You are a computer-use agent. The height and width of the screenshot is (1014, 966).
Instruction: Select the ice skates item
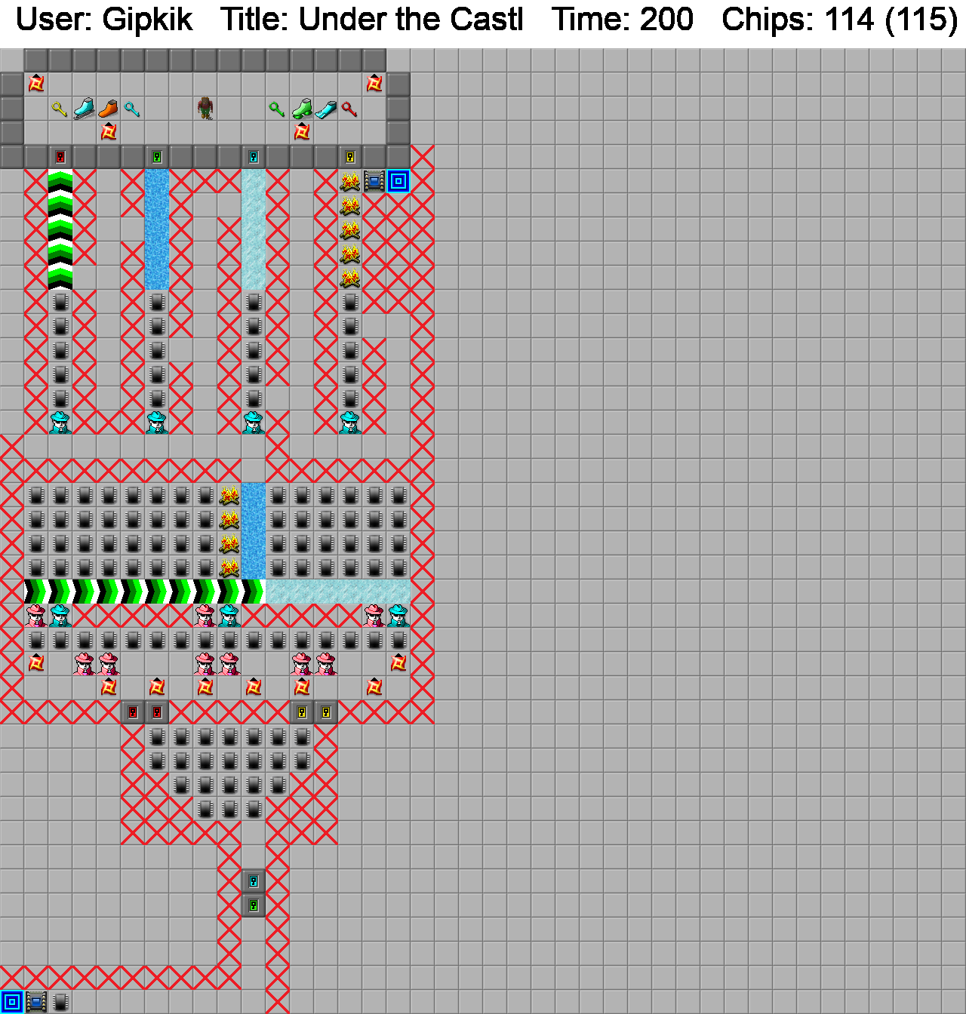click(84, 109)
